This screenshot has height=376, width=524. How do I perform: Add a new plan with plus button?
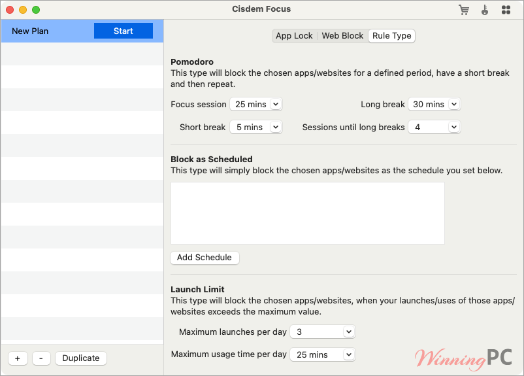click(18, 358)
